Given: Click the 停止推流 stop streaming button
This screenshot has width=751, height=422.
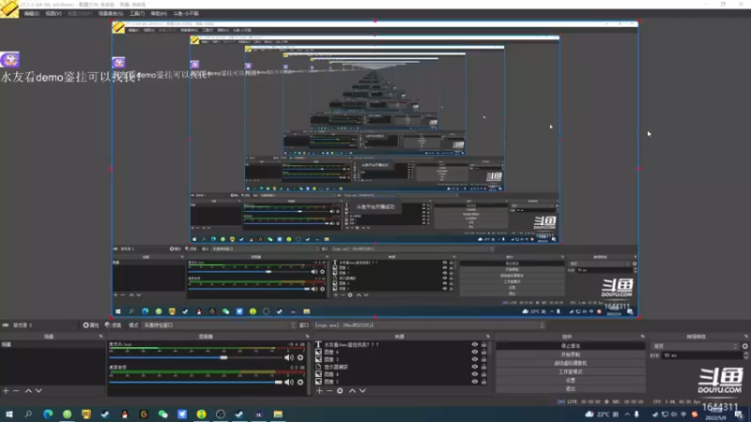Looking at the screenshot, I should (x=570, y=346).
